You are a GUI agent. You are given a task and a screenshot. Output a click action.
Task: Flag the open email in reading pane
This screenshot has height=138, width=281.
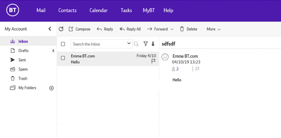pyautogui.click(x=197, y=69)
